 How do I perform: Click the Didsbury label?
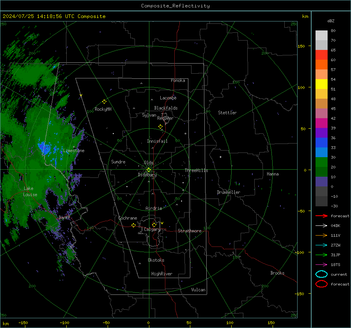(147, 175)
